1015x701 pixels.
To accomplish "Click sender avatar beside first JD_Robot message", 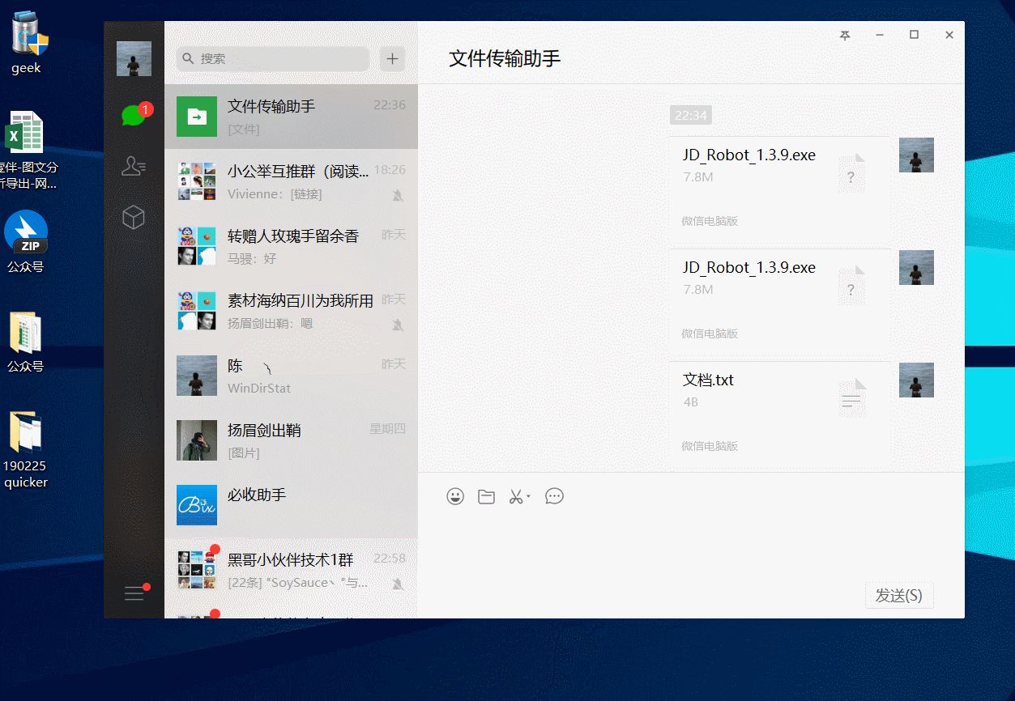I will 916,155.
